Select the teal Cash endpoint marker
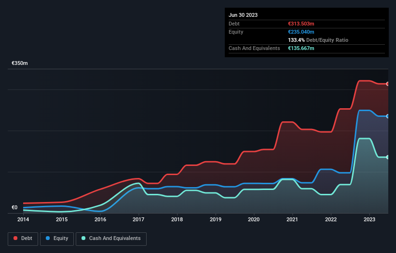Screen dimensions: 396x253 388,157
